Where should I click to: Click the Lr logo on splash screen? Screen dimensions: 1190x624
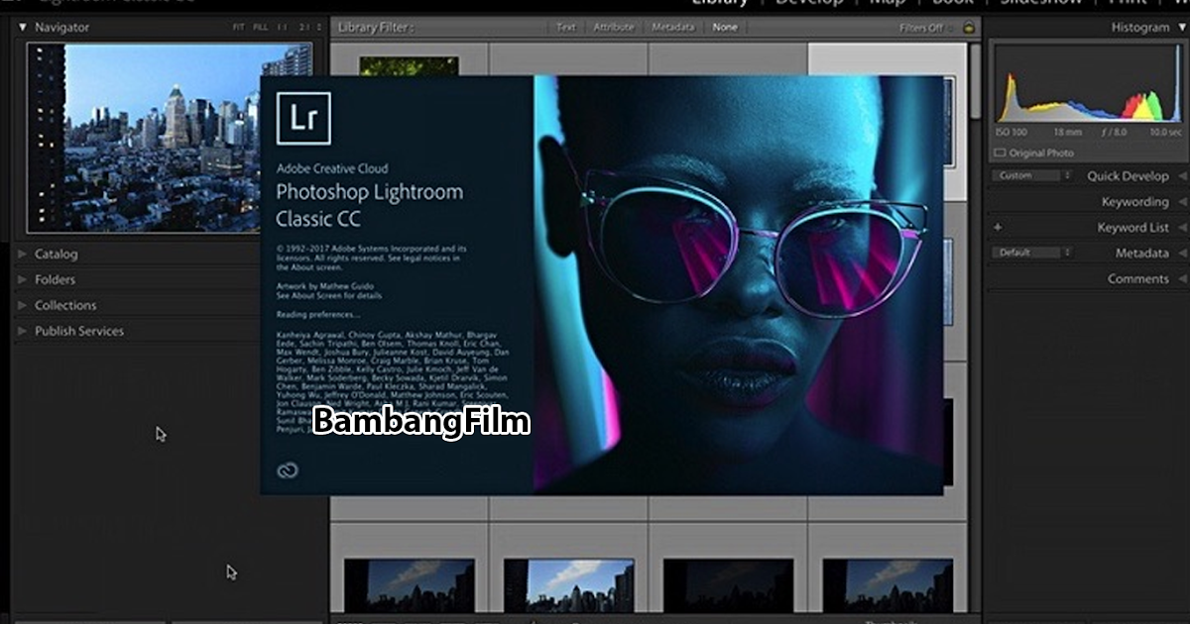coord(303,118)
